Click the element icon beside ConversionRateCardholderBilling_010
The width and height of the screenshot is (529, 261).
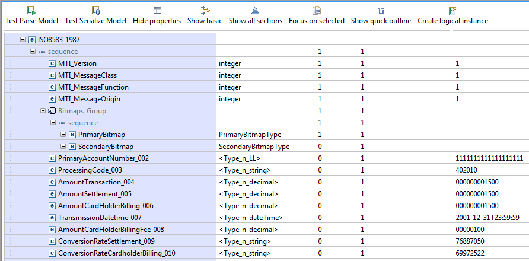click(x=52, y=253)
